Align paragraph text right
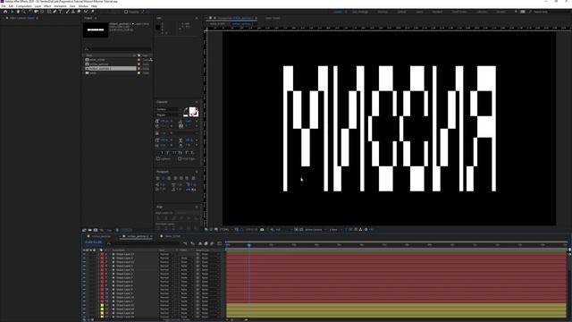The height and width of the screenshot is (322, 572). [x=169, y=178]
